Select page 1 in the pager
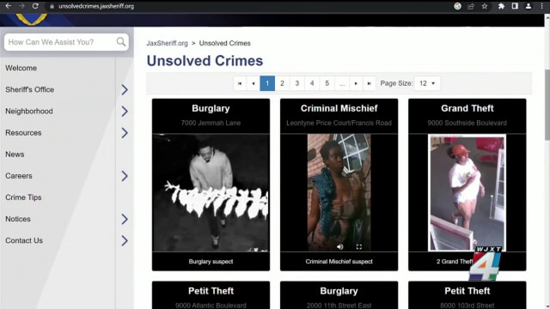This screenshot has height=309, width=550. point(267,83)
